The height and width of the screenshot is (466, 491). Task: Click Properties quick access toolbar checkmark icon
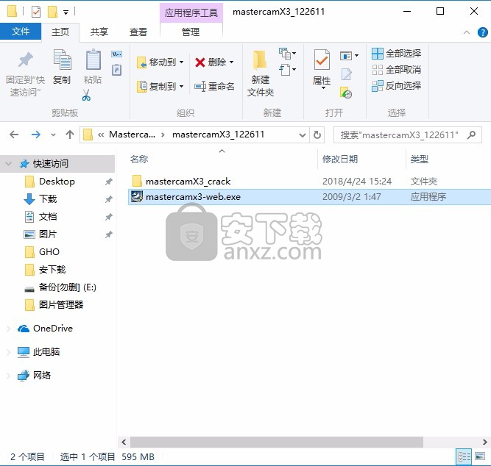point(36,12)
